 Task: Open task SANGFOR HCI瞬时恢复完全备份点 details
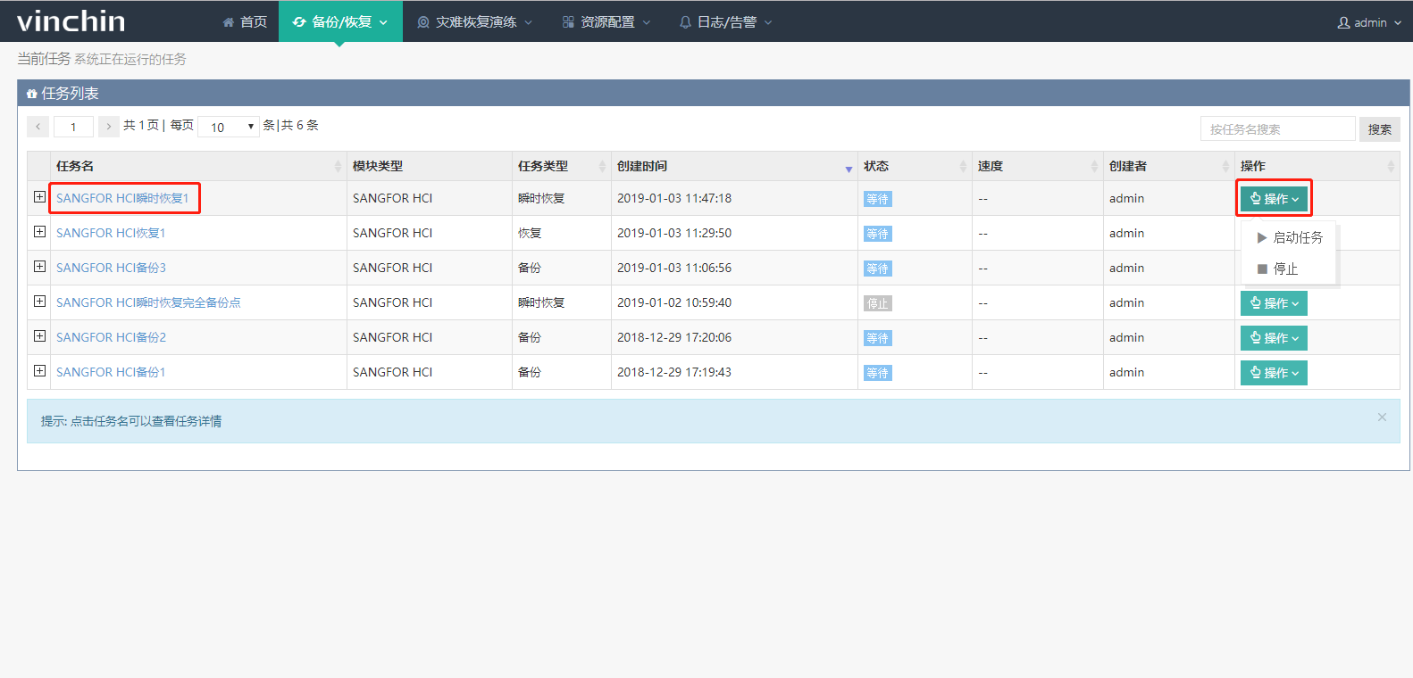[x=148, y=302]
